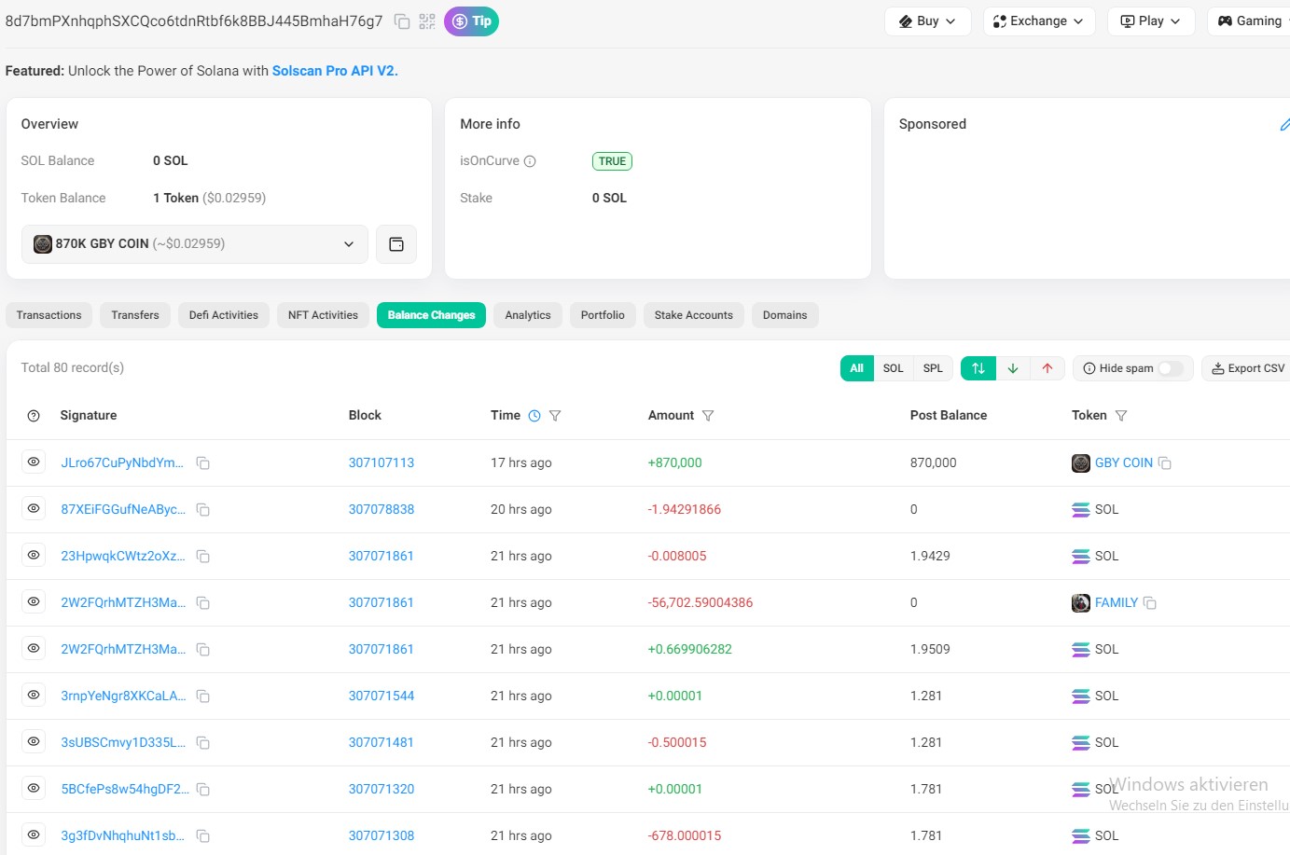Open block 307107113
This screenshot has height=855, width=1290.
(x=381, y=462)
